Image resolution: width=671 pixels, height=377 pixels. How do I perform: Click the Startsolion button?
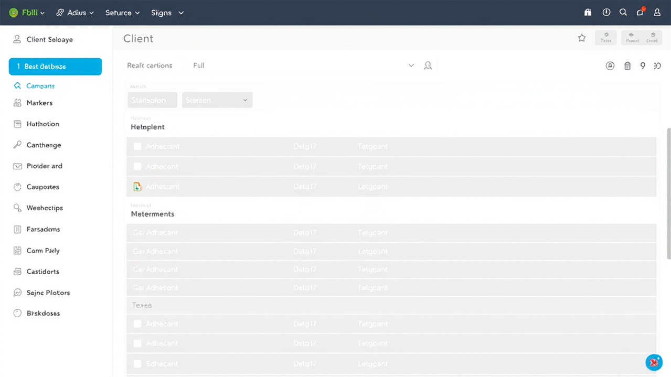(x=152, y=100)
